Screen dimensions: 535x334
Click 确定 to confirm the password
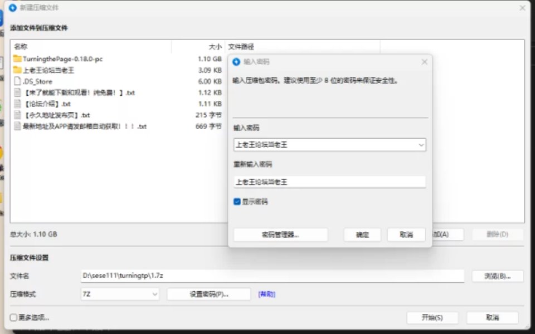coord(362,235)
